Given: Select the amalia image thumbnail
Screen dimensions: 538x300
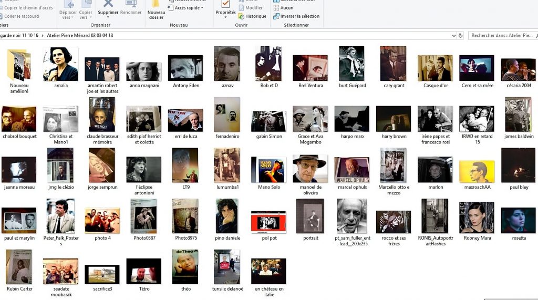Looking at the screenshot, I should click(60, 65).
